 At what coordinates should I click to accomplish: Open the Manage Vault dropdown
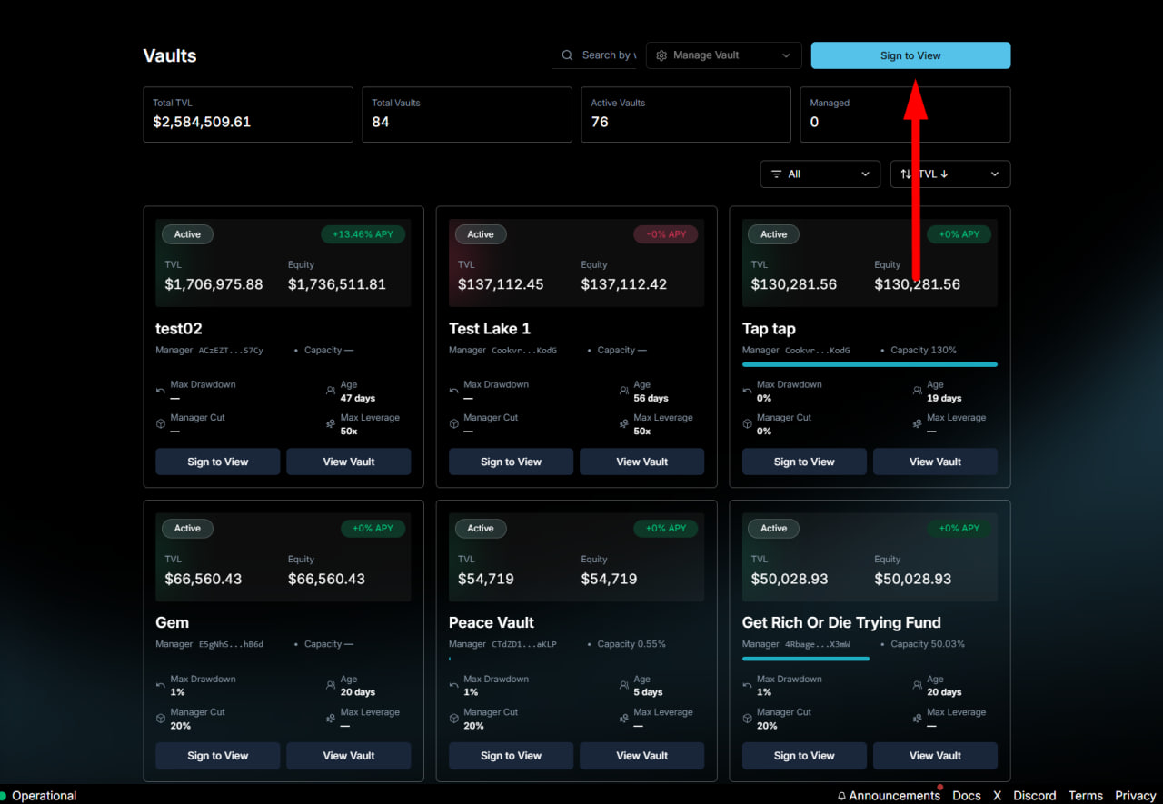(x=724, y=55)
